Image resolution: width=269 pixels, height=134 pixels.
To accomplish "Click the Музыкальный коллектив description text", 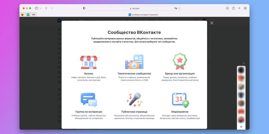I will 134,117.
